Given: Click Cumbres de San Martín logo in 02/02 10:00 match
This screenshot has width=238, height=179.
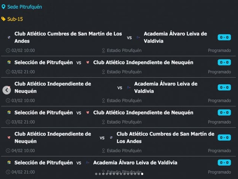Looking at the screenshot, I should tap(9, 37).
